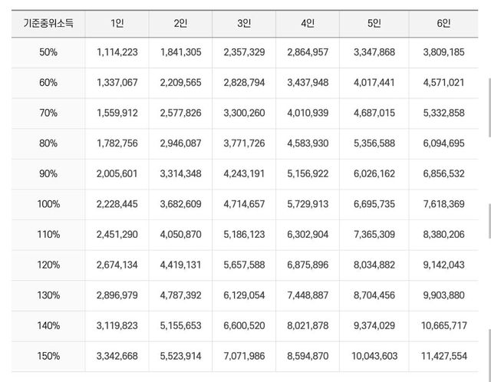Screen dimensions: 491x382
Task: Select the 5인 column header
Action: click(374, 23)
